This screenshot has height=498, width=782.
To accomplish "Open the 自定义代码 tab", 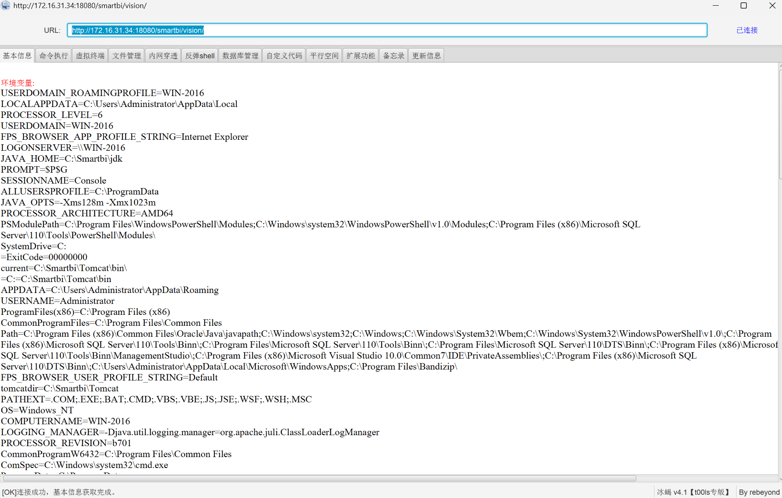I will click(284, 56).
